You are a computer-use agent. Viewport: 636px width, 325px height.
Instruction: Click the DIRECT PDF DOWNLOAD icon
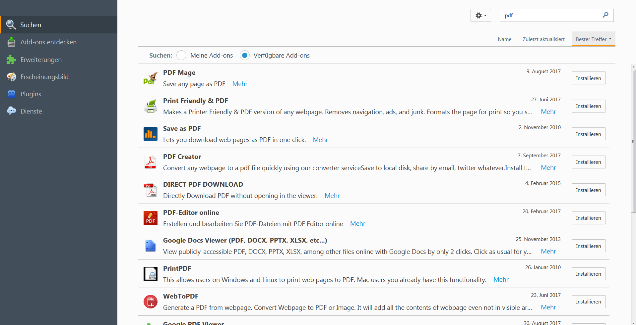coord(151,190)
